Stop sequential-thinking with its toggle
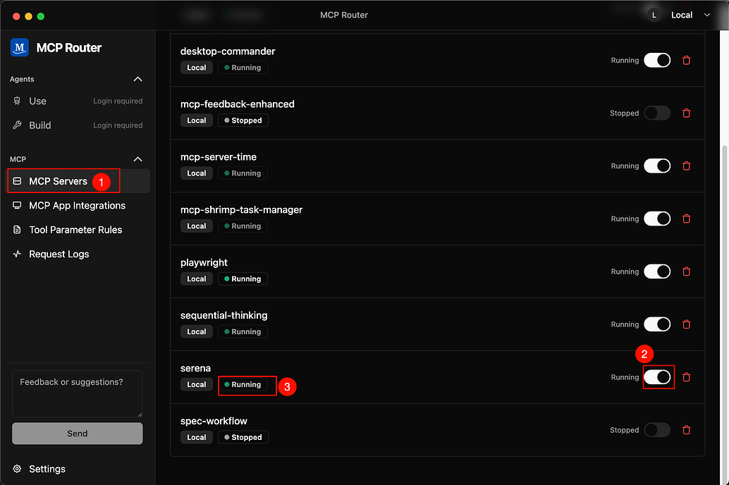 [657, 324]
